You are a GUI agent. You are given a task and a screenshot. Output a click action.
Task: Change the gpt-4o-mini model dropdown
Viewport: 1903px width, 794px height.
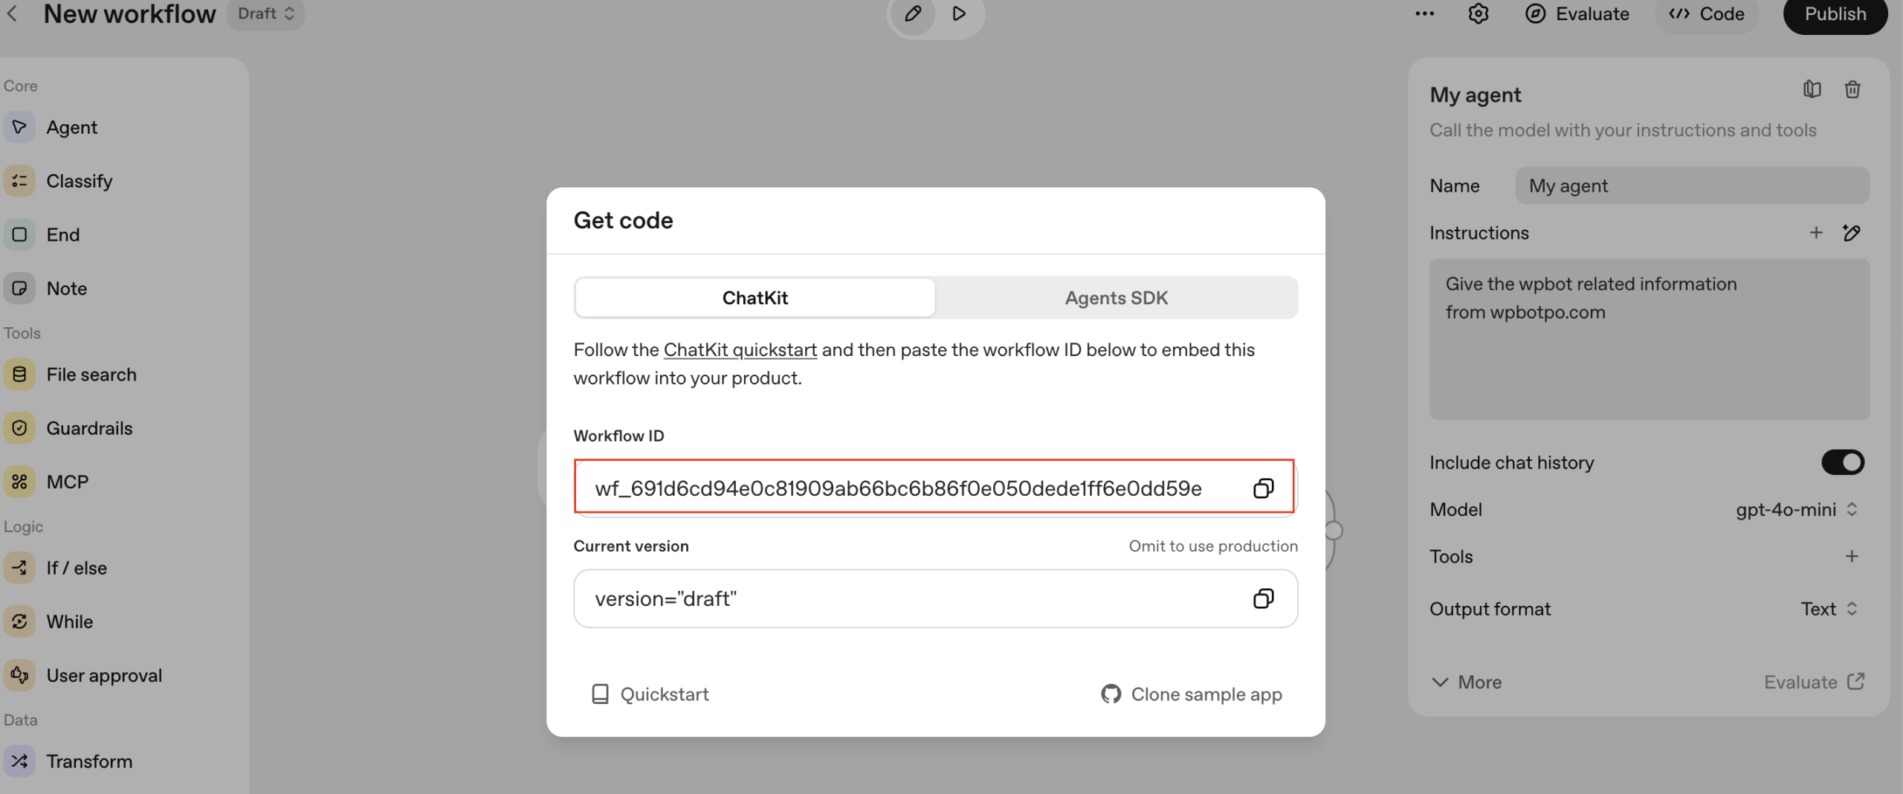coord(1796,509)
